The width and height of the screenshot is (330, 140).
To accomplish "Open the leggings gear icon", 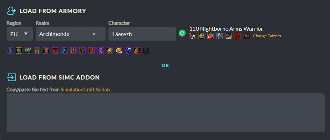I will [82, 51].
